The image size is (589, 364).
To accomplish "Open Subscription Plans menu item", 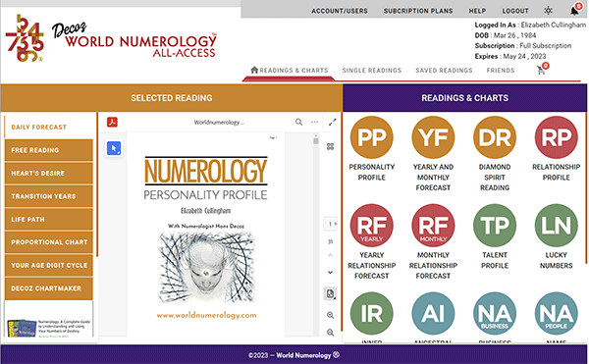I will (x=418, y=11).
